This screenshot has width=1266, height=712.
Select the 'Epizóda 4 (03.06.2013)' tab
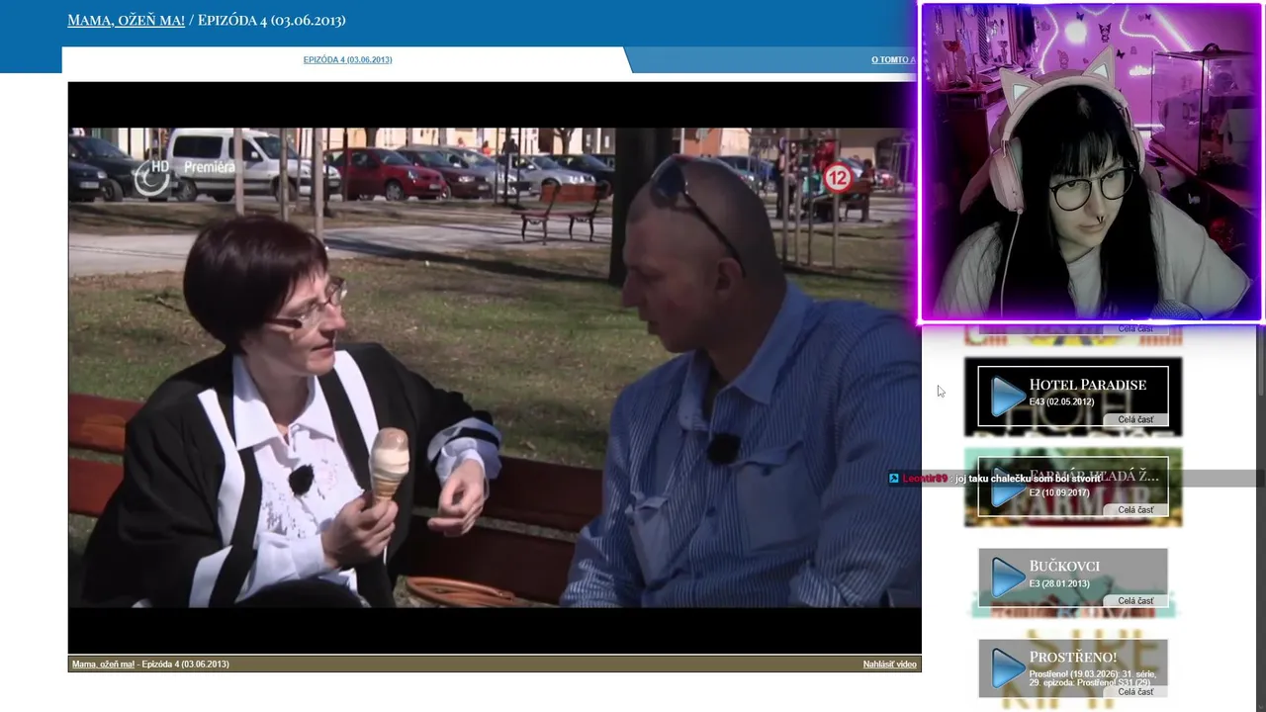(347, 59)
